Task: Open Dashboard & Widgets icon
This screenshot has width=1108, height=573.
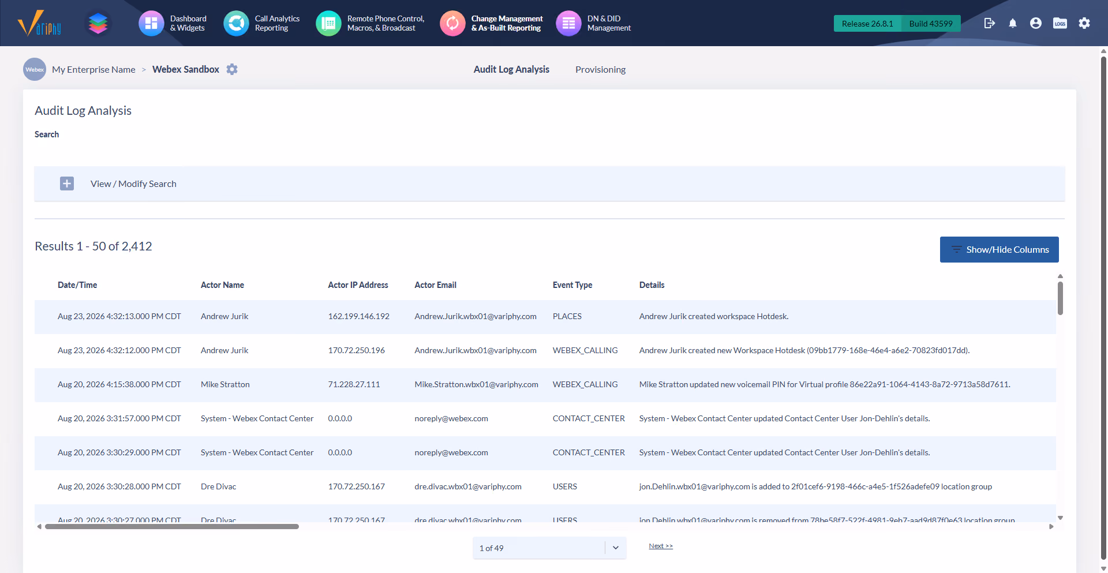Action: coord(151,23)
